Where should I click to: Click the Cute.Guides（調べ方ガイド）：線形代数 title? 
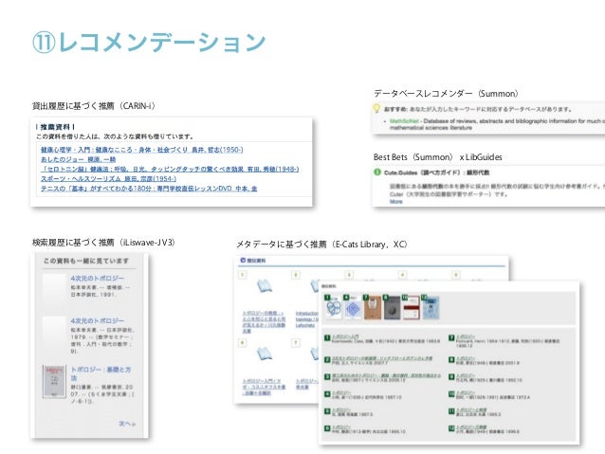437,173
